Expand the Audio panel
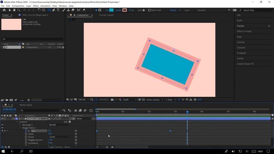The height and width of the screenshot is (154, 274). pyautogui.click(x=240, y=21)
